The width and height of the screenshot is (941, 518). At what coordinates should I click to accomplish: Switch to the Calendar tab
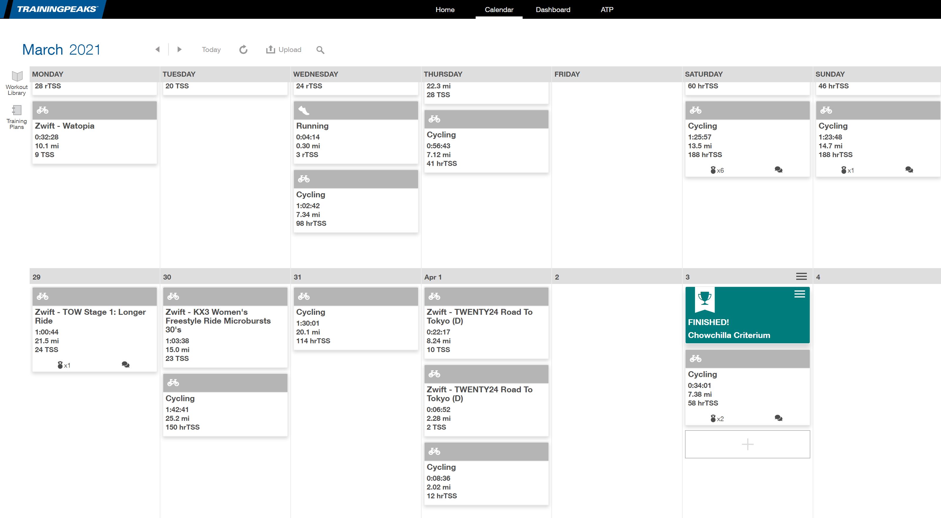coord(499,9)
